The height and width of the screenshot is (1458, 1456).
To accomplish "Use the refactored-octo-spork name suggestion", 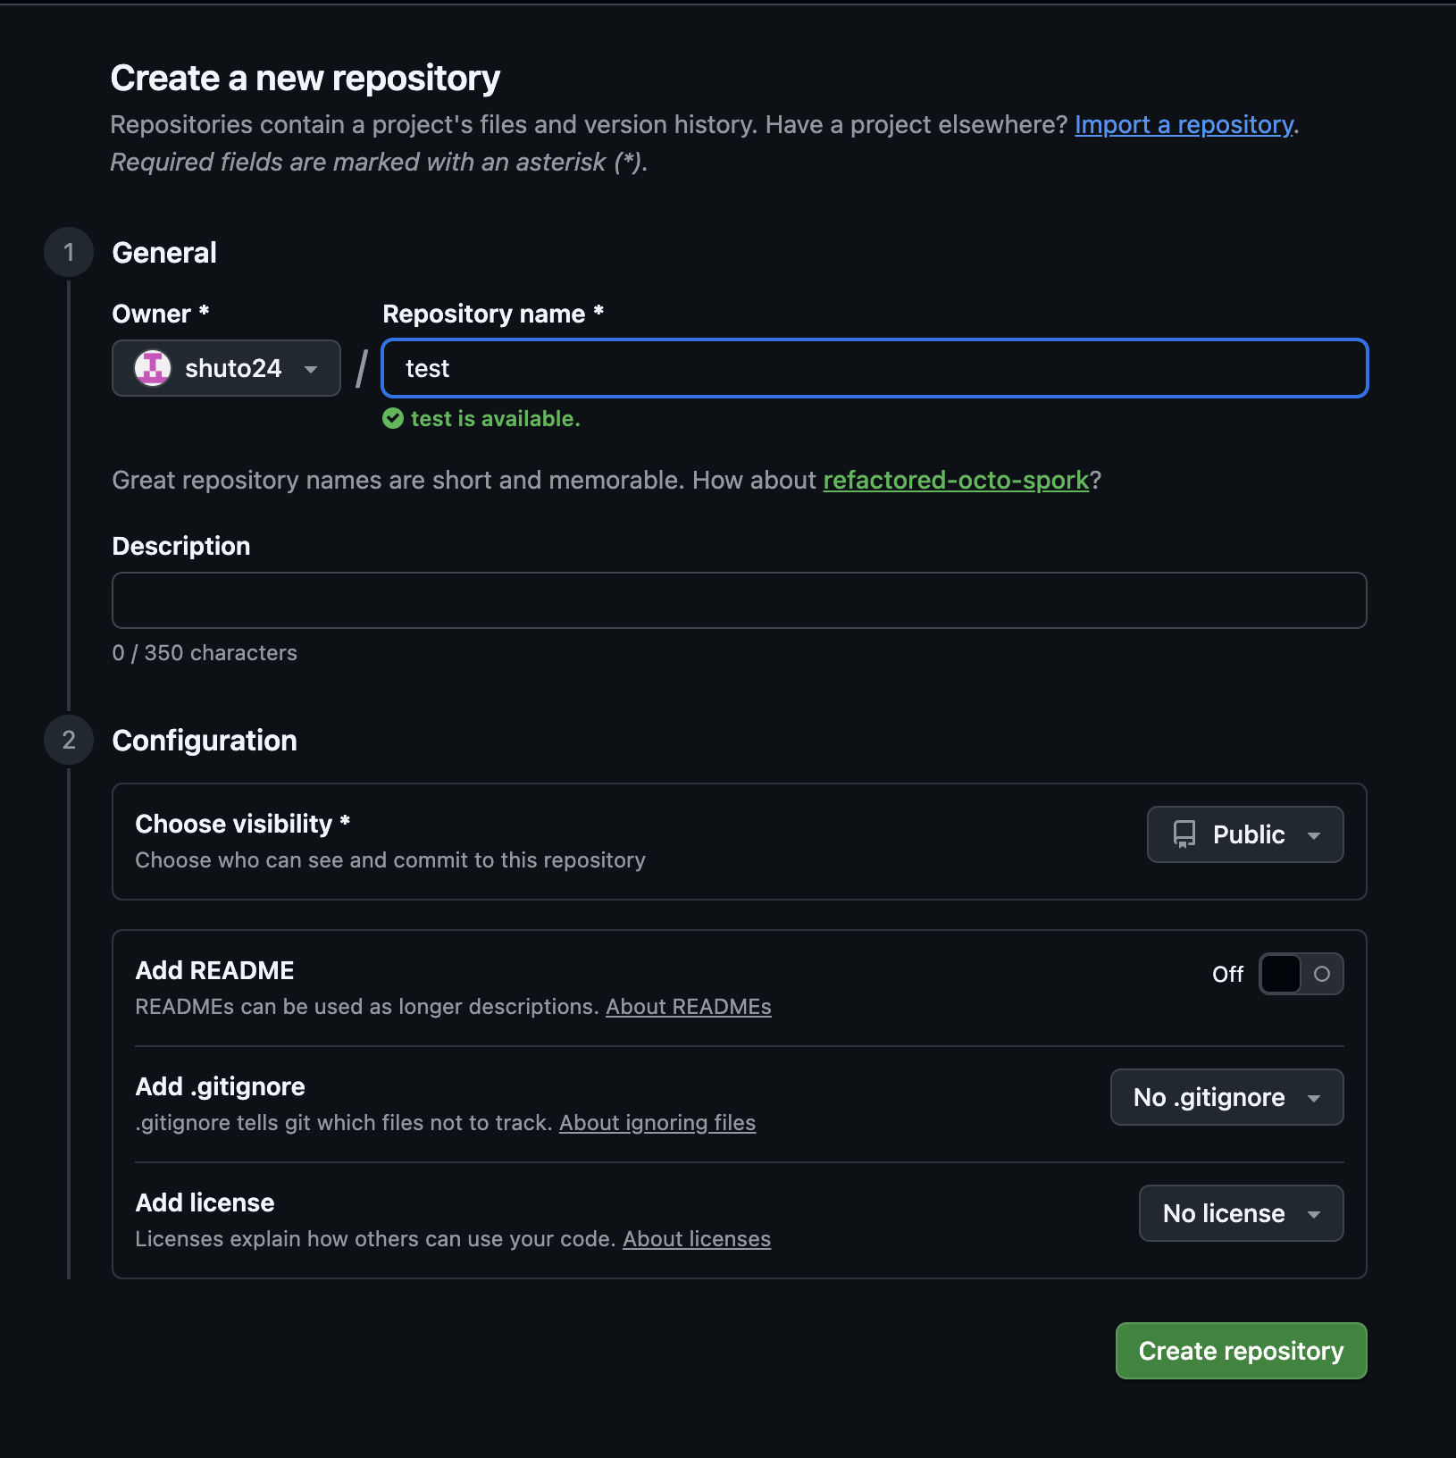I will [x=956, y=480].
